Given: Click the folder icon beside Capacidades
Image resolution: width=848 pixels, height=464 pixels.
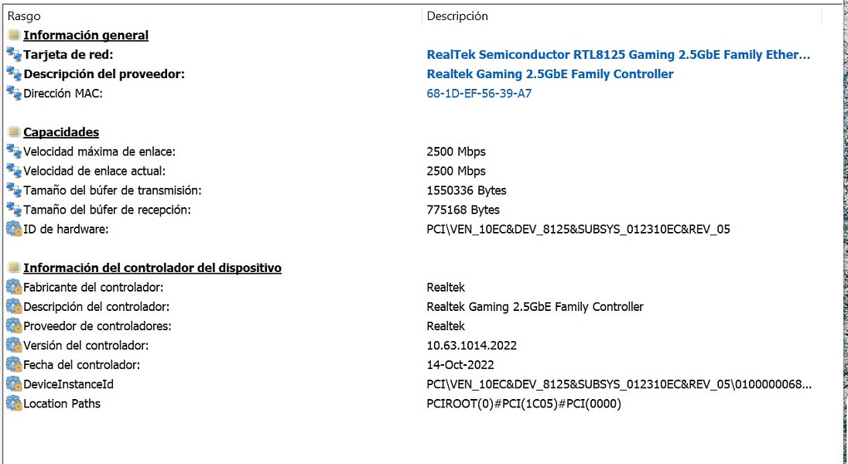Looking at the screenshot, I should (14, 132).
